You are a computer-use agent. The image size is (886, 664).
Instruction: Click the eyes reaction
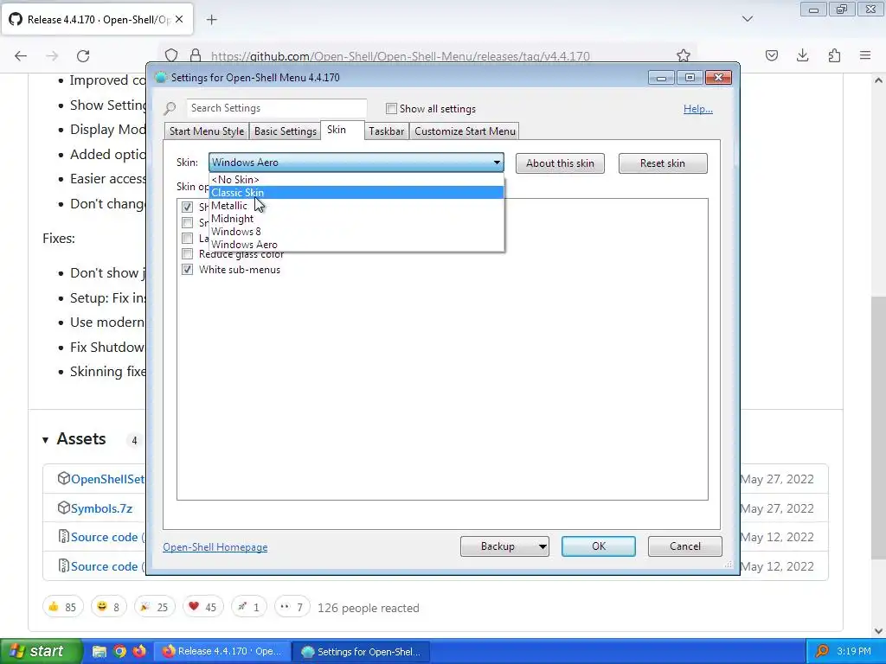292,607
